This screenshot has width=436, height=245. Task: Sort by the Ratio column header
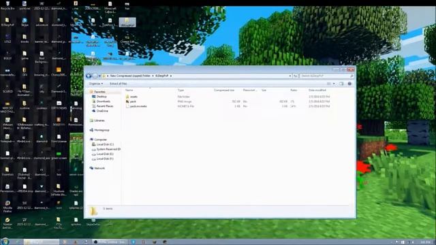294,91
